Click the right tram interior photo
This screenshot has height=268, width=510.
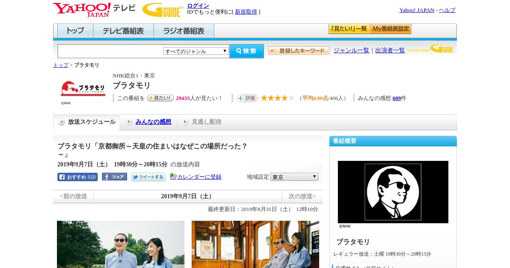(x=255, y=244)
